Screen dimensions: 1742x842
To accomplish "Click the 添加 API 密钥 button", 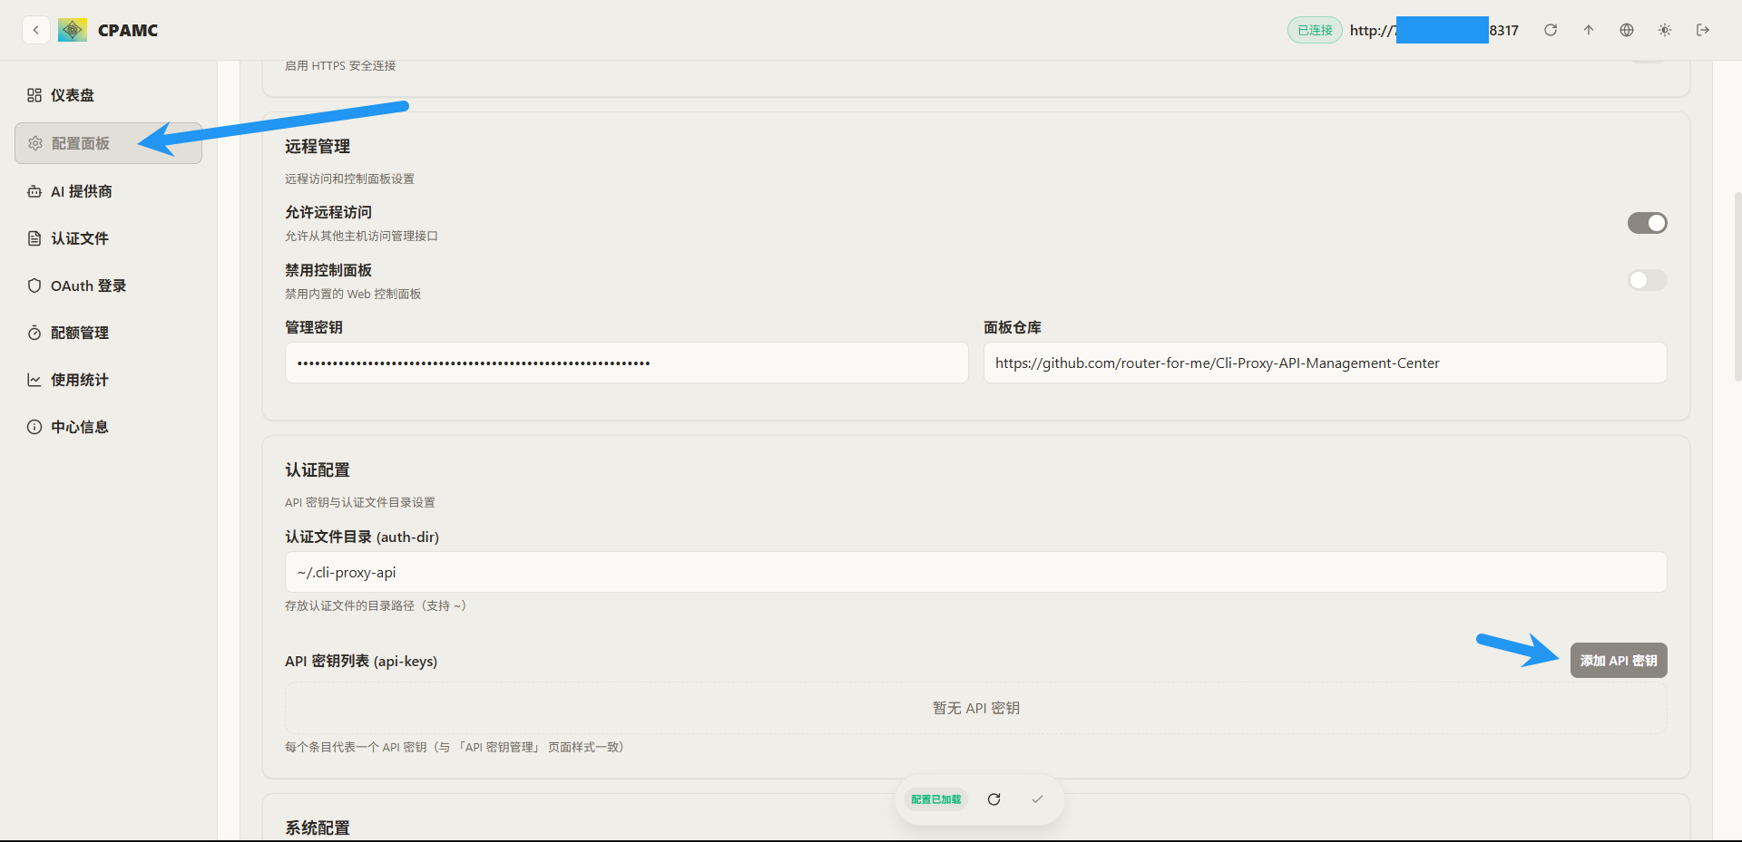I will [1618, 661].
